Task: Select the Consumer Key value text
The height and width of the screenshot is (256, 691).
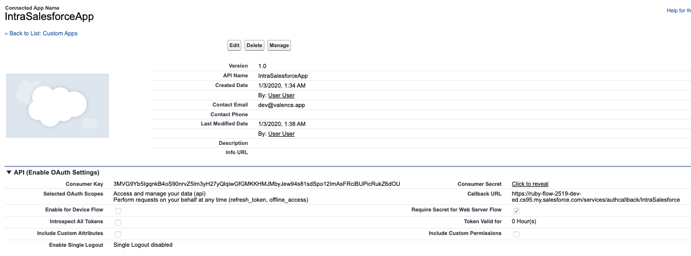Action: 257,184
